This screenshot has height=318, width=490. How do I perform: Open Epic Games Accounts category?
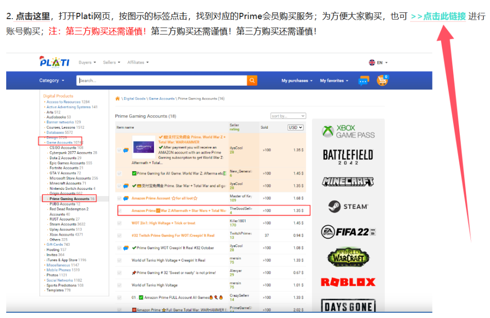tap(67, 163)
